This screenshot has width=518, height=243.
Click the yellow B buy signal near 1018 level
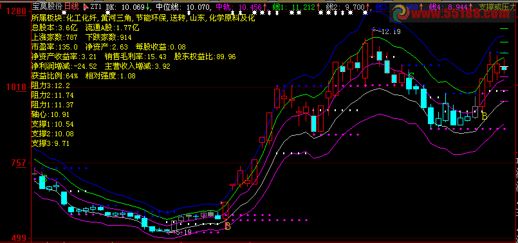(485, 116)
